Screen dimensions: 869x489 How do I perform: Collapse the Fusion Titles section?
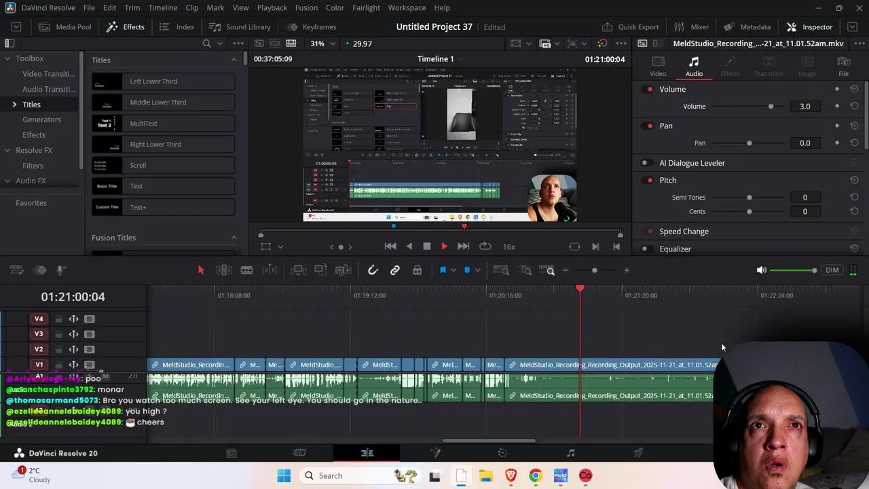click(234, 238)
